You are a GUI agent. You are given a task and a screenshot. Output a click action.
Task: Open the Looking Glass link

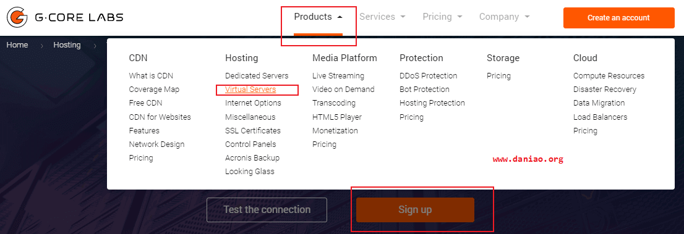point(249,171)
